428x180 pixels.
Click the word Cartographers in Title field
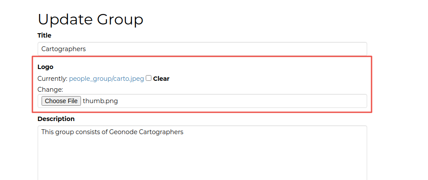click(x=63, y=49)
